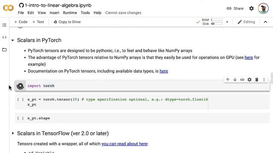Open 'you can read about here' link
The image size is (273, 153).
[x=124, y=144]
